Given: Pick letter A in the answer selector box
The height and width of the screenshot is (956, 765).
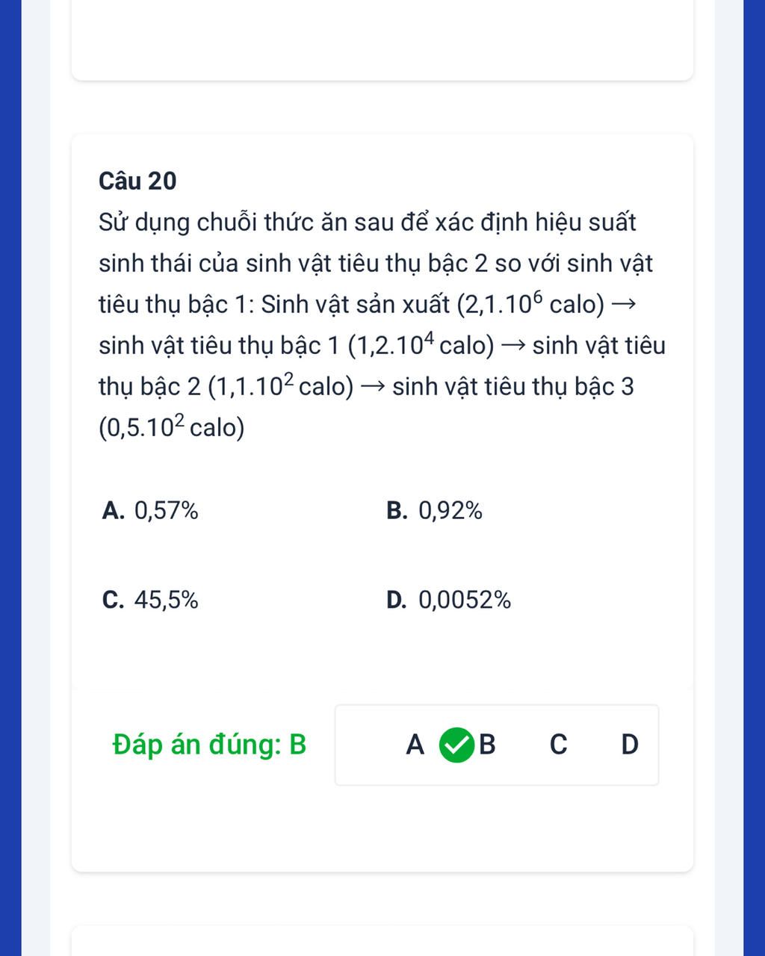Looking at the screenshot, I should pos(415,745).
